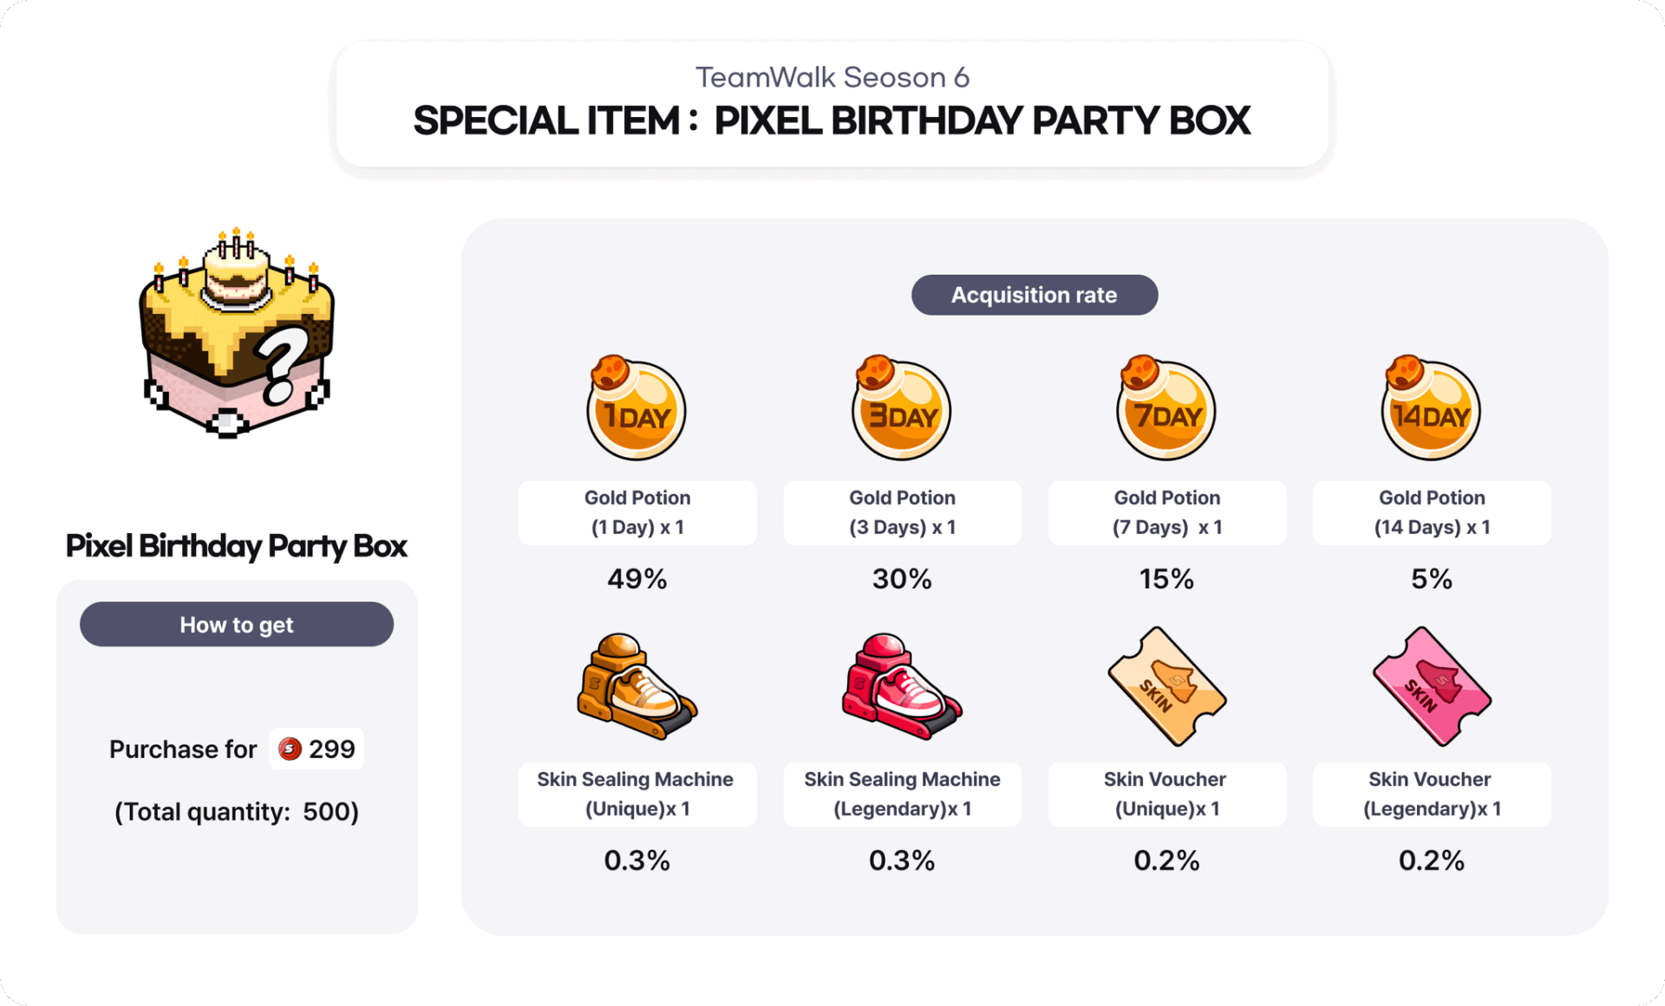Click the 7DAY Gold Potion icon
The image size is (1665, 1006).
pos(1165,407)
